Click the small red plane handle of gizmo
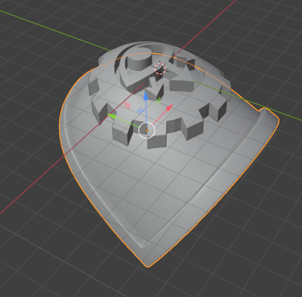 point(127,105)
